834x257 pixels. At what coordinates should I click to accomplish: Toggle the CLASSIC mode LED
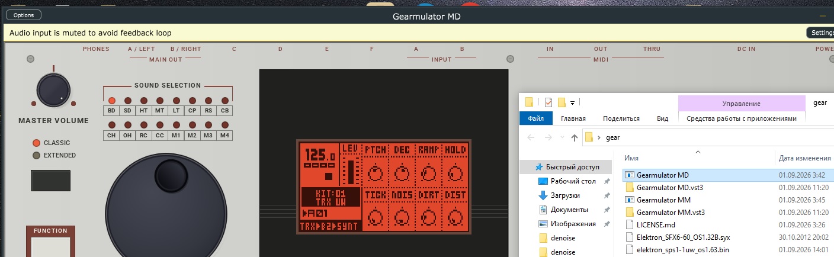coord(36,143)
